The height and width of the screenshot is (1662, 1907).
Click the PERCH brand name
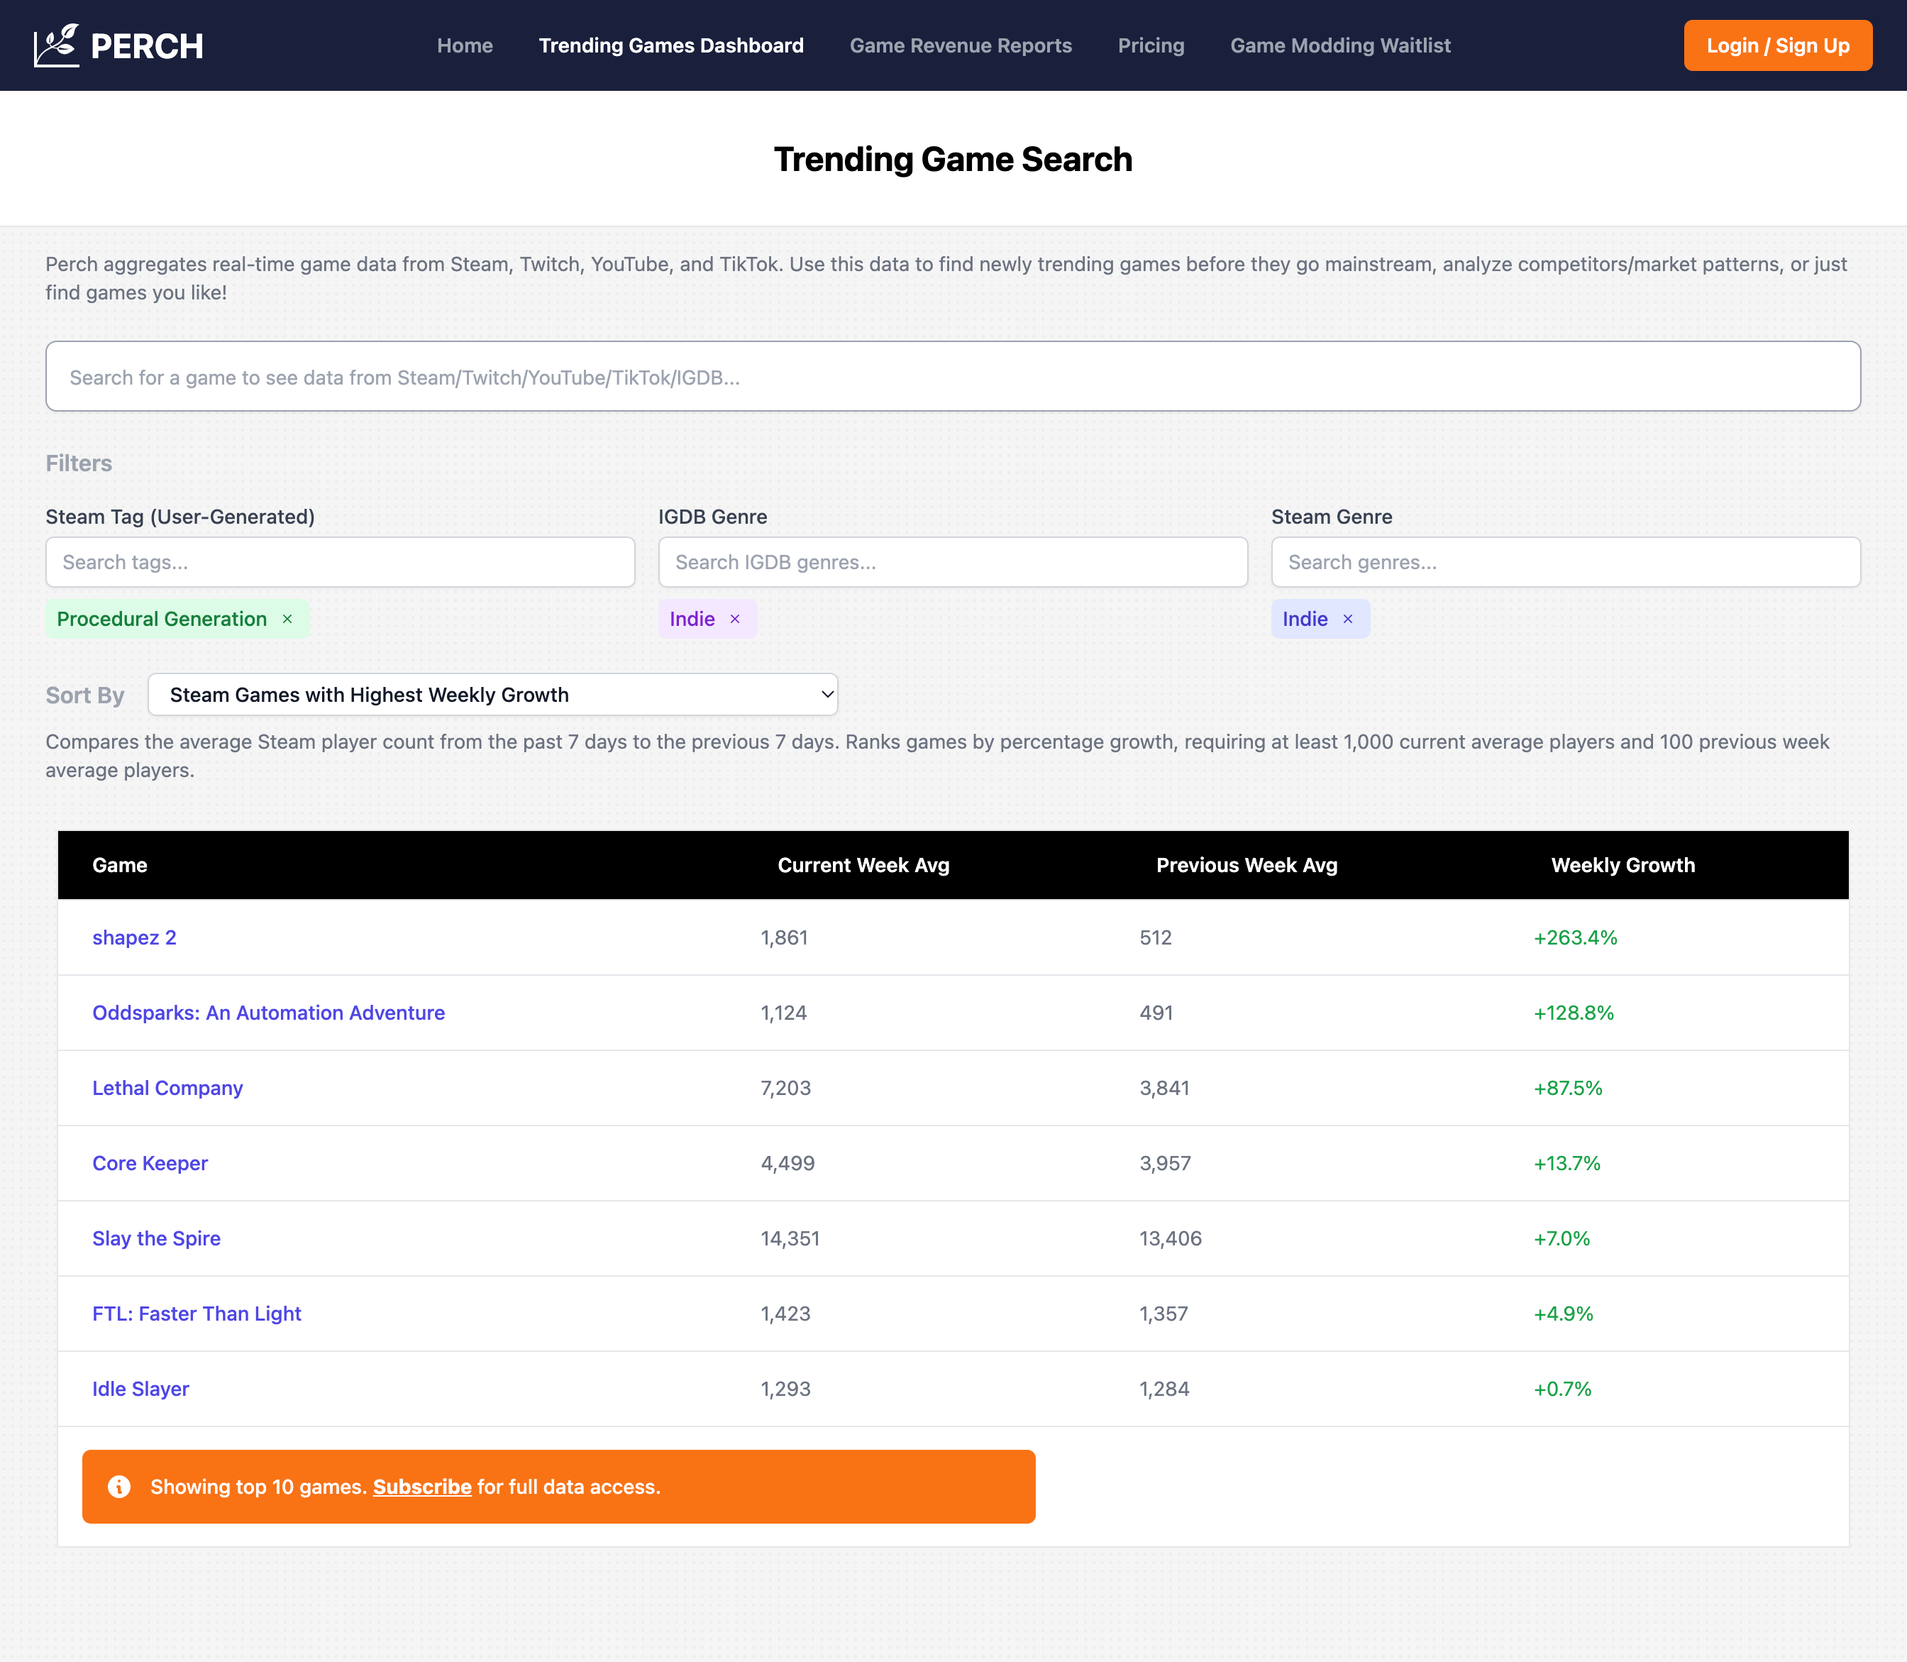point(148,46)
